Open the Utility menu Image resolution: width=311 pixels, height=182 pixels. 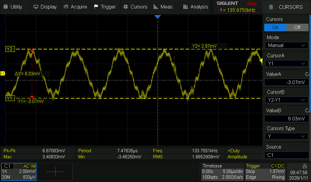point(13,7)
